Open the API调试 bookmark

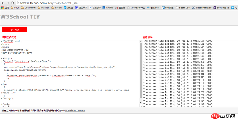tap(108, 7)
